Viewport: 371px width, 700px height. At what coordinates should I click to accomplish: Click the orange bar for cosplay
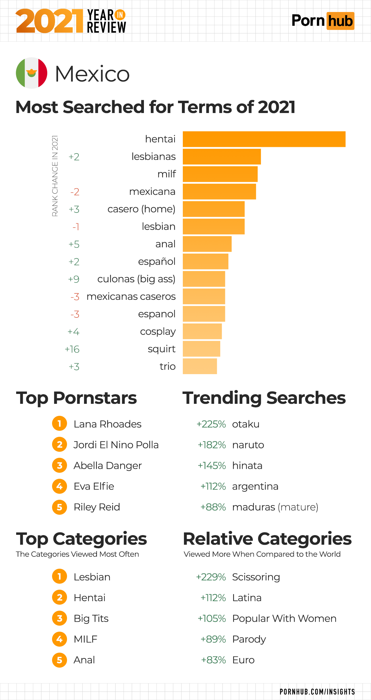pyautogui.click(x=202, y=331)
